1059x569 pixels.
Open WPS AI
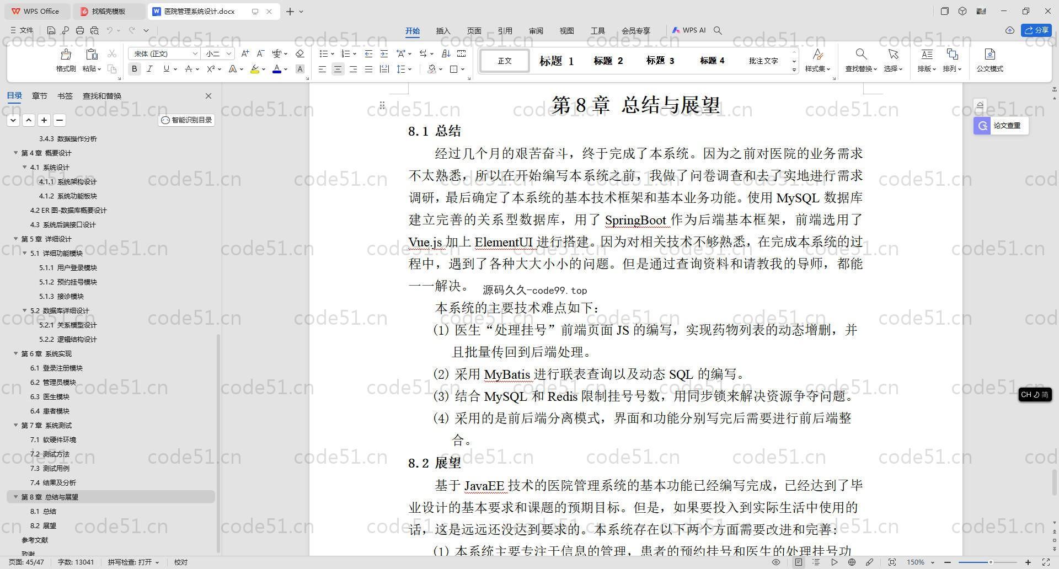click(689, 30)
